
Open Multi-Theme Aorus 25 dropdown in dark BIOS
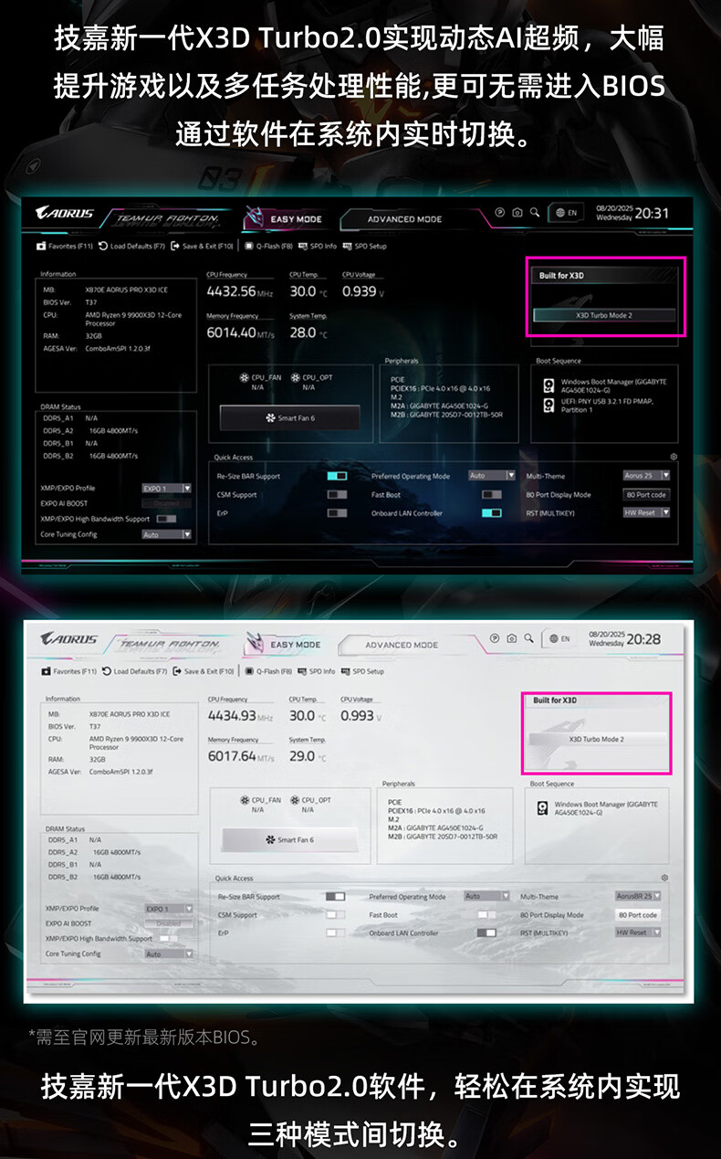[x=646, y=476]
